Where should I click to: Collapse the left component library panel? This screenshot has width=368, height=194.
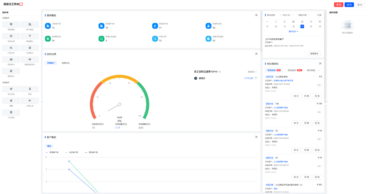pyautogui.click(x=42, y=102)
